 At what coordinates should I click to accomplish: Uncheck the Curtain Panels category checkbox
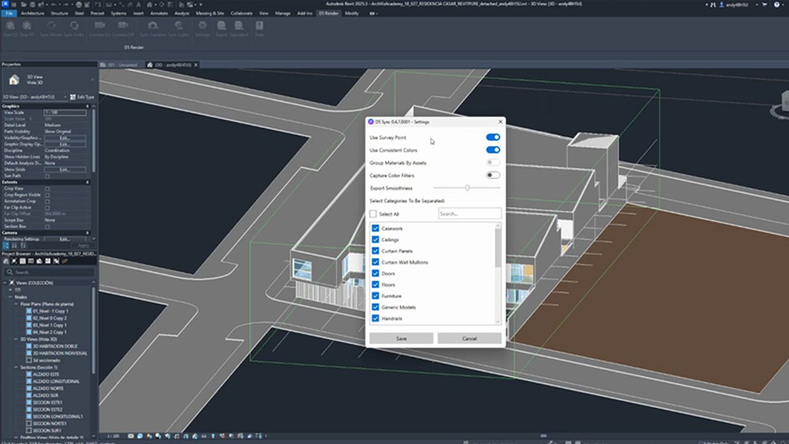click(x=375, y=251)
